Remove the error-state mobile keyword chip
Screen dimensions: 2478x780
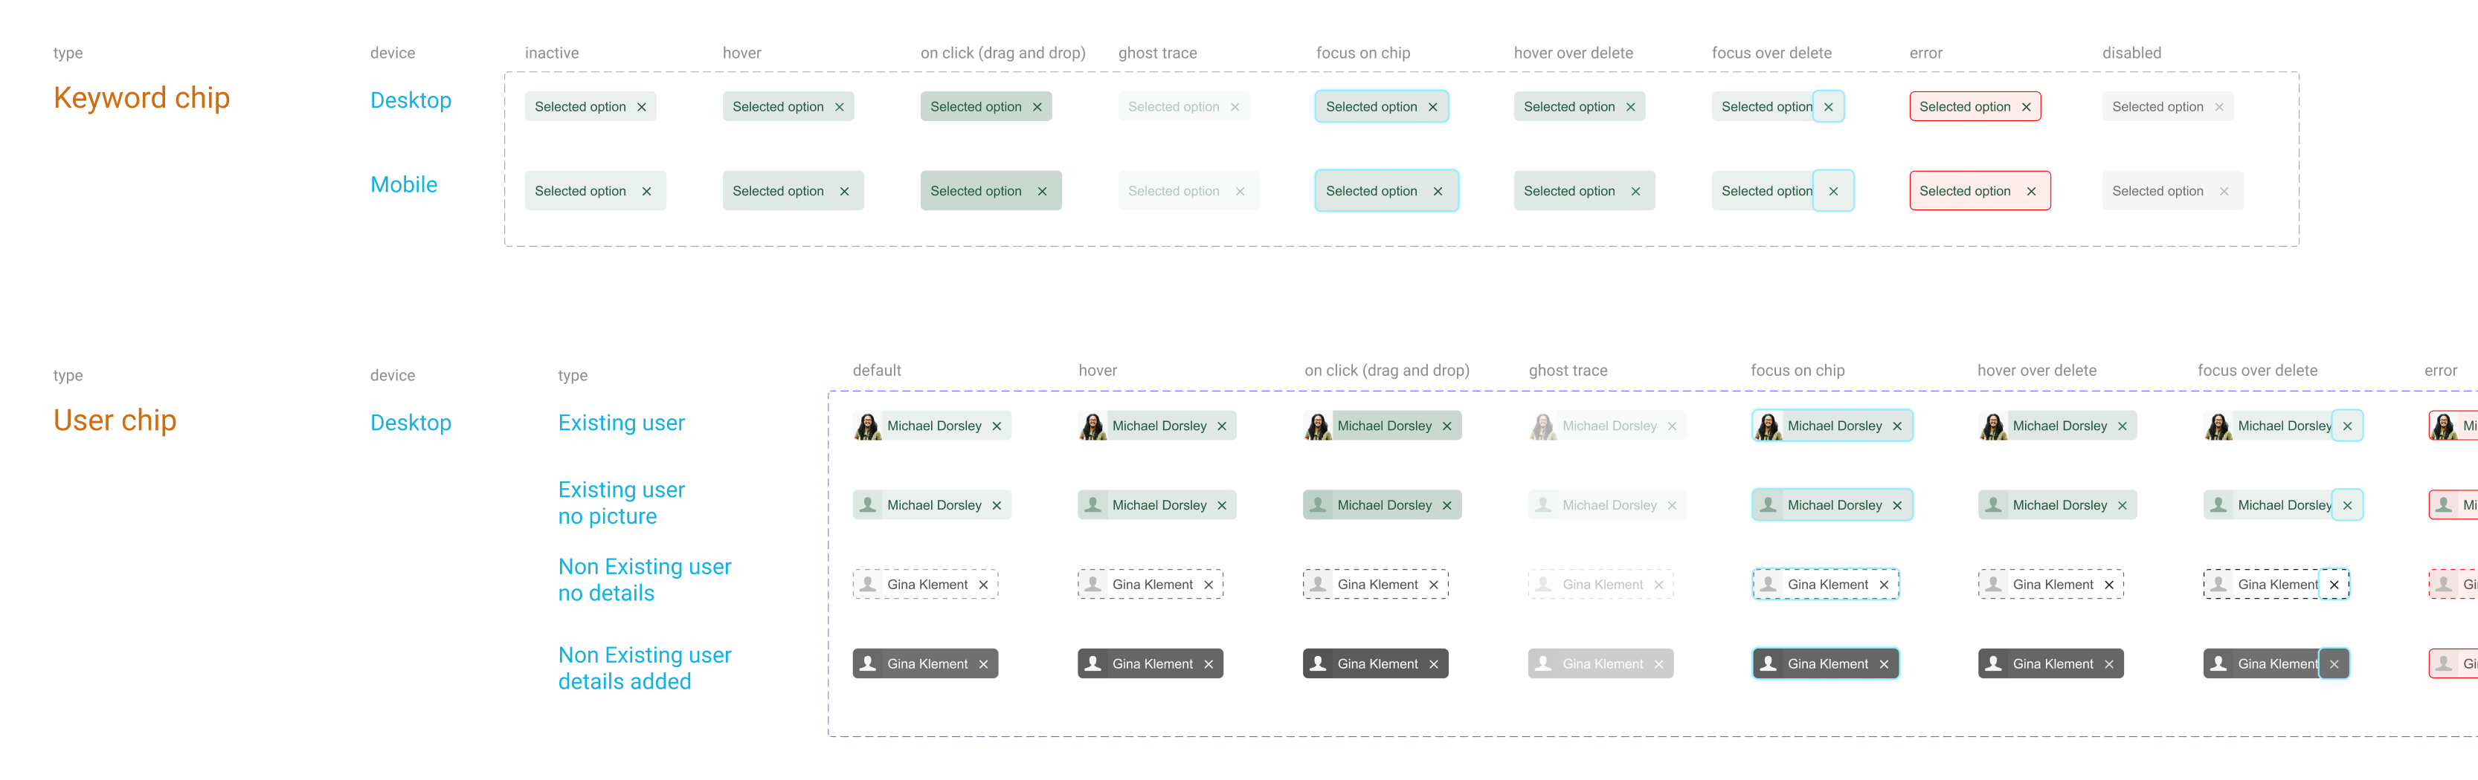(x=2031, y=191)
